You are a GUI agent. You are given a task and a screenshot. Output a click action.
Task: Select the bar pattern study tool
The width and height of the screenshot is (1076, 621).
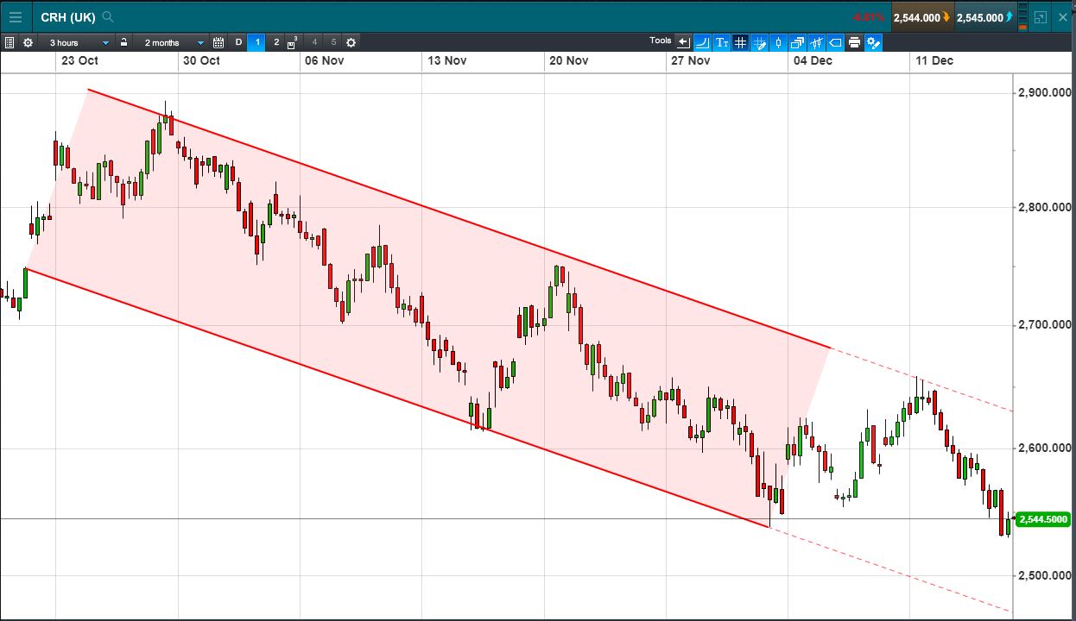(x=816, y=42)
